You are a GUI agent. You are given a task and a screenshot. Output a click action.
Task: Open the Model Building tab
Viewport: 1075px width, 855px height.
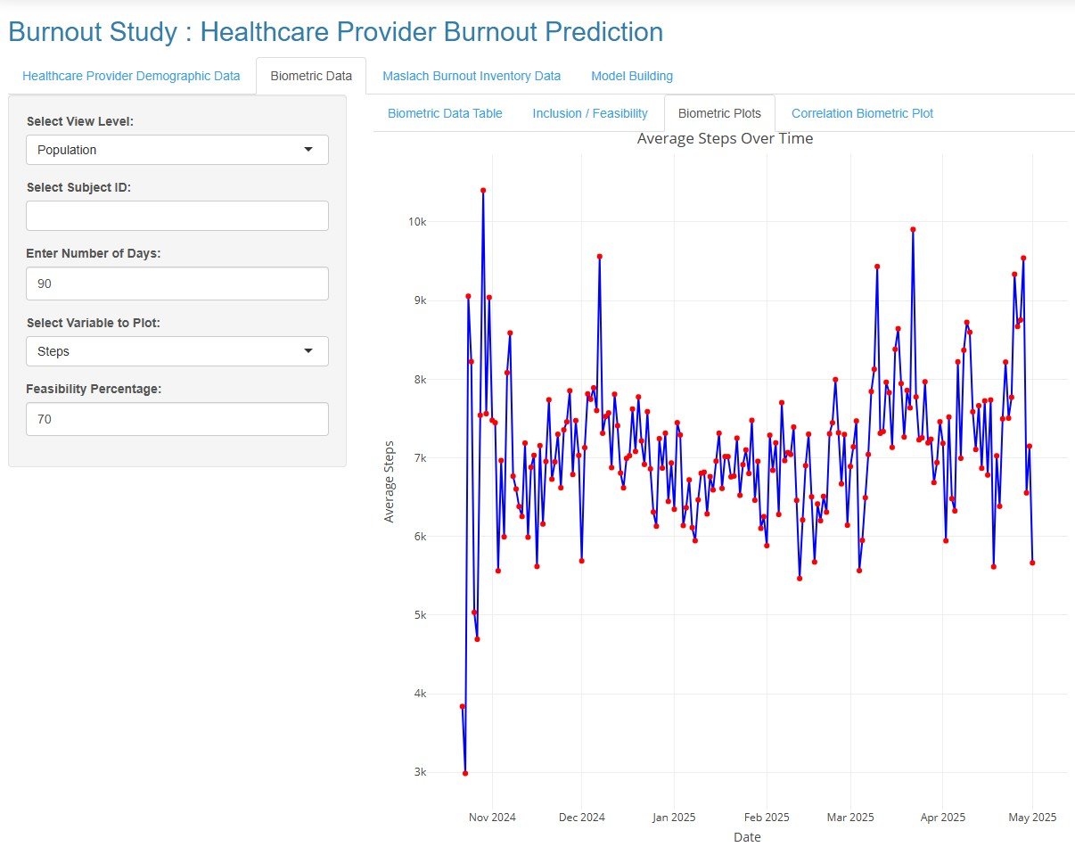(x=632, y=76)
